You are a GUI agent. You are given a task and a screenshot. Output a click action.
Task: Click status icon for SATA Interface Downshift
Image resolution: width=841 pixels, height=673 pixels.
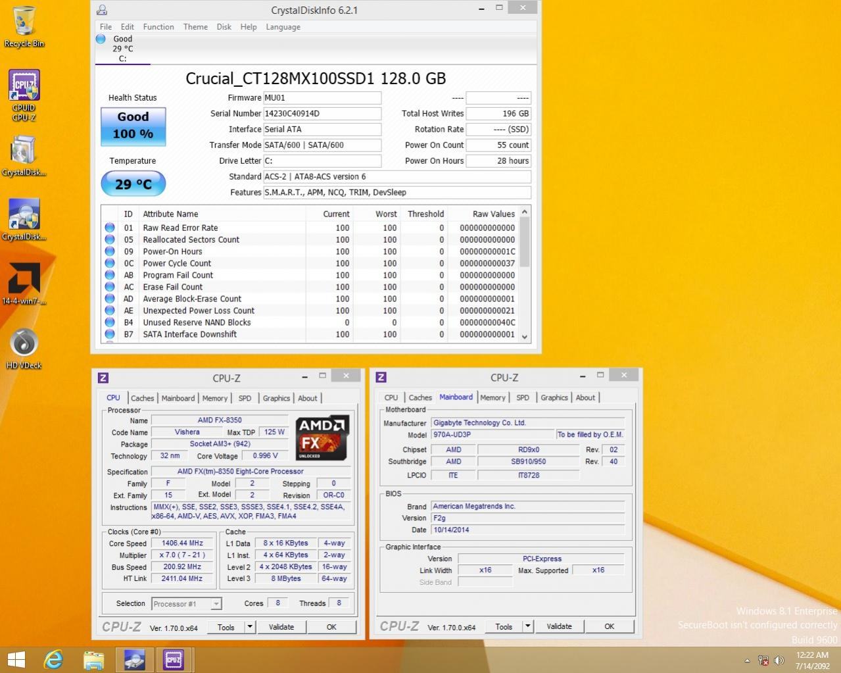110,334
